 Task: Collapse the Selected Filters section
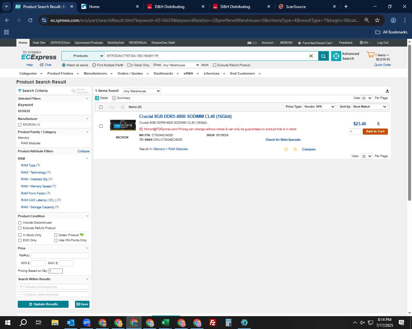(87, 99)
